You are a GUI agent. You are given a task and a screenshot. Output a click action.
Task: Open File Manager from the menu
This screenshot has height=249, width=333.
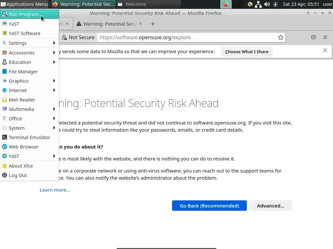tap(29, 72)
